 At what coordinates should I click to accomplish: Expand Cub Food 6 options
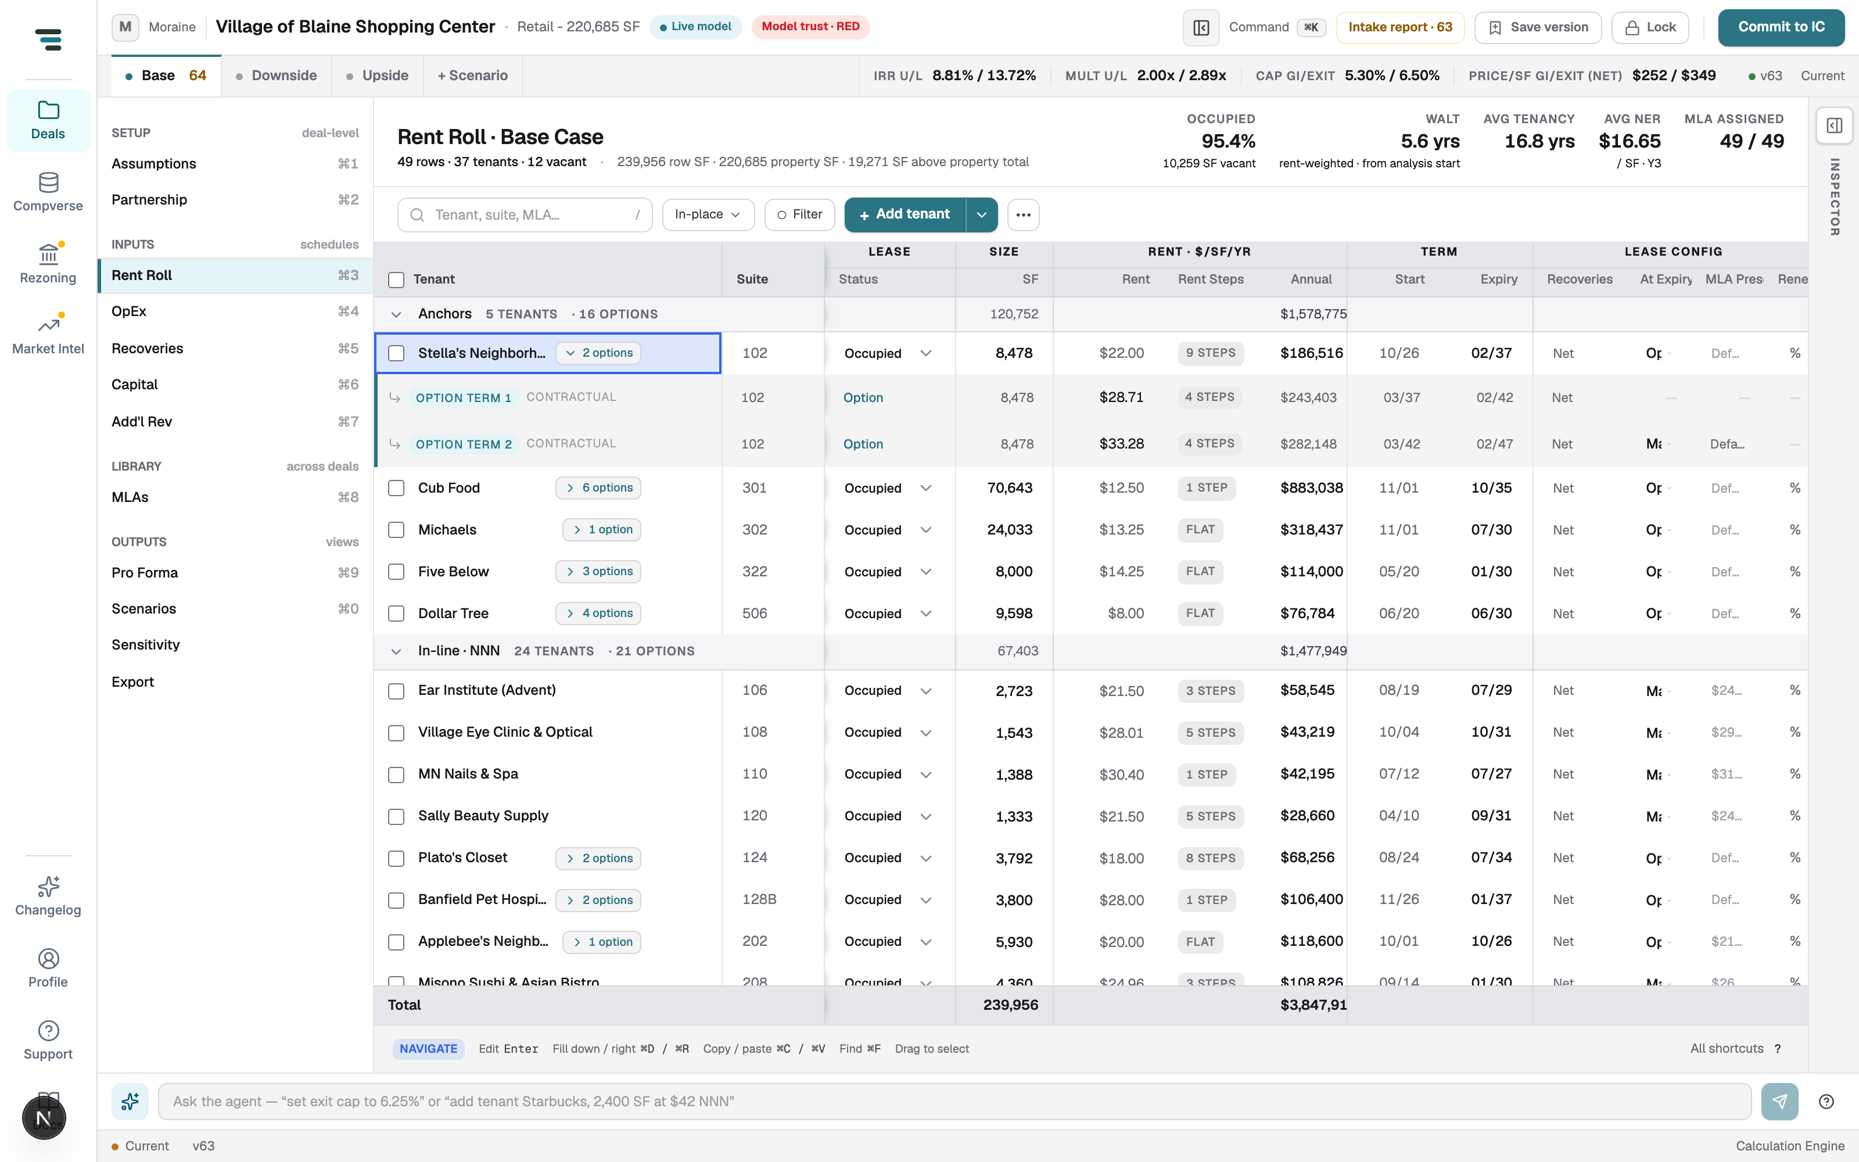(599, 488)
